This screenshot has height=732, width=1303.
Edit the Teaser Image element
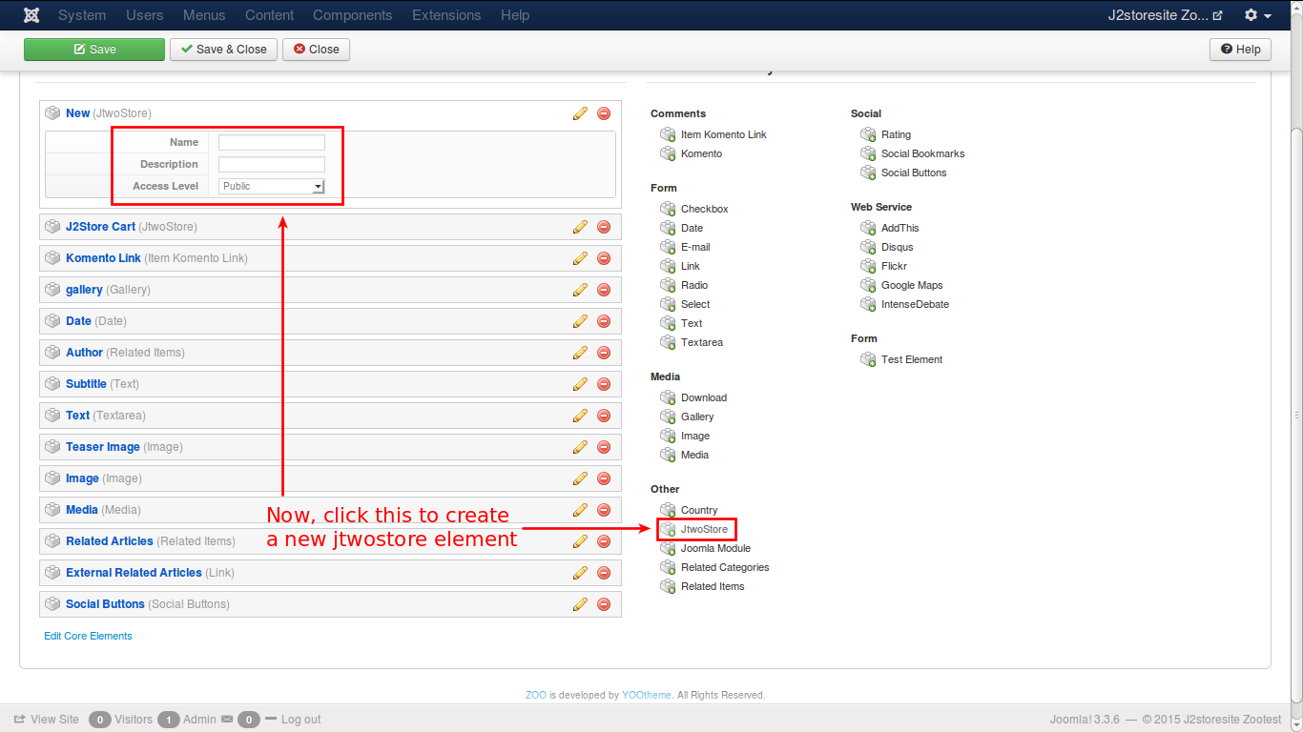[580, 447]
